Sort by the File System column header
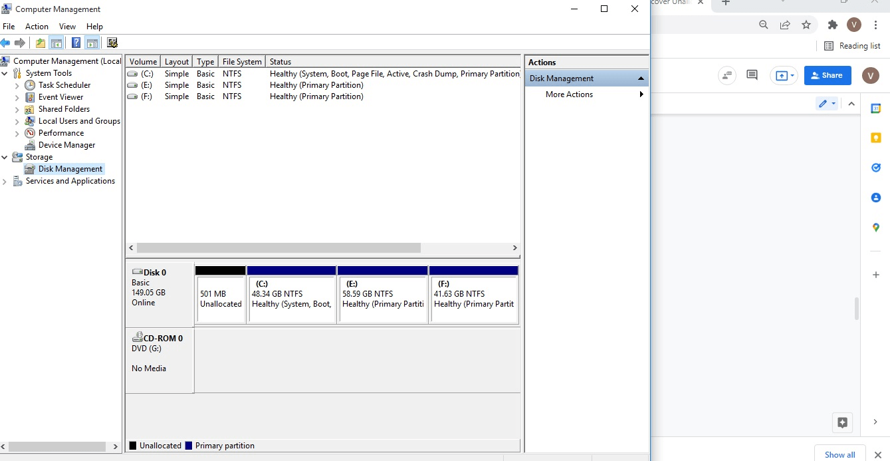Viewport: 890px width, 461px height. pyautogui.click(x=242, y=62)
